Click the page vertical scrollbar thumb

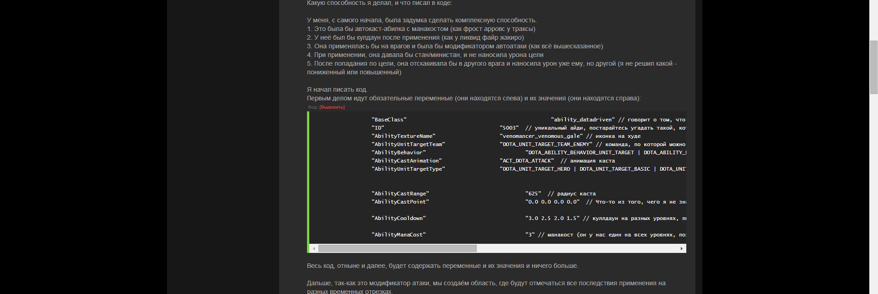click(x=873, y=67)
